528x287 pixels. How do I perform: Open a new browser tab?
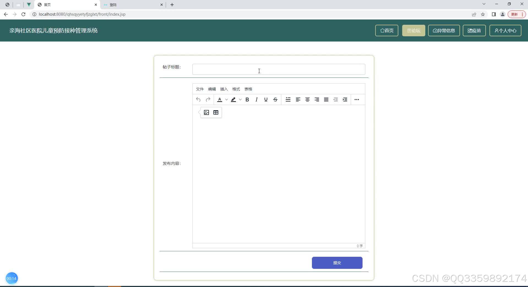click(x=172, y=5)
